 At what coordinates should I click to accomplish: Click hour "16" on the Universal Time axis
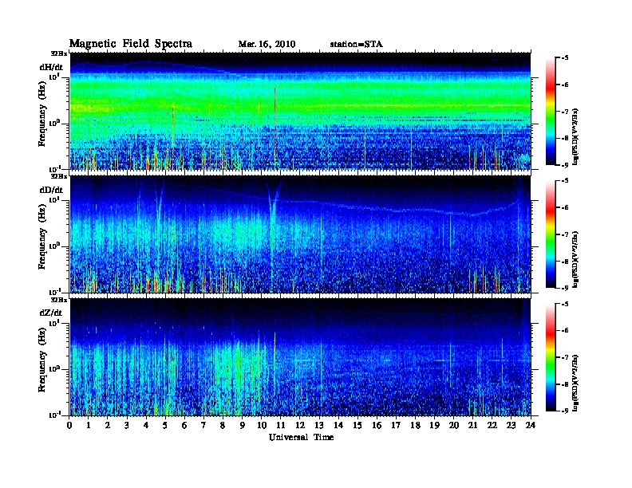click(377, 425)
